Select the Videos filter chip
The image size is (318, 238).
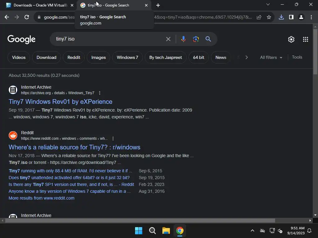click(x=19, y=57)
